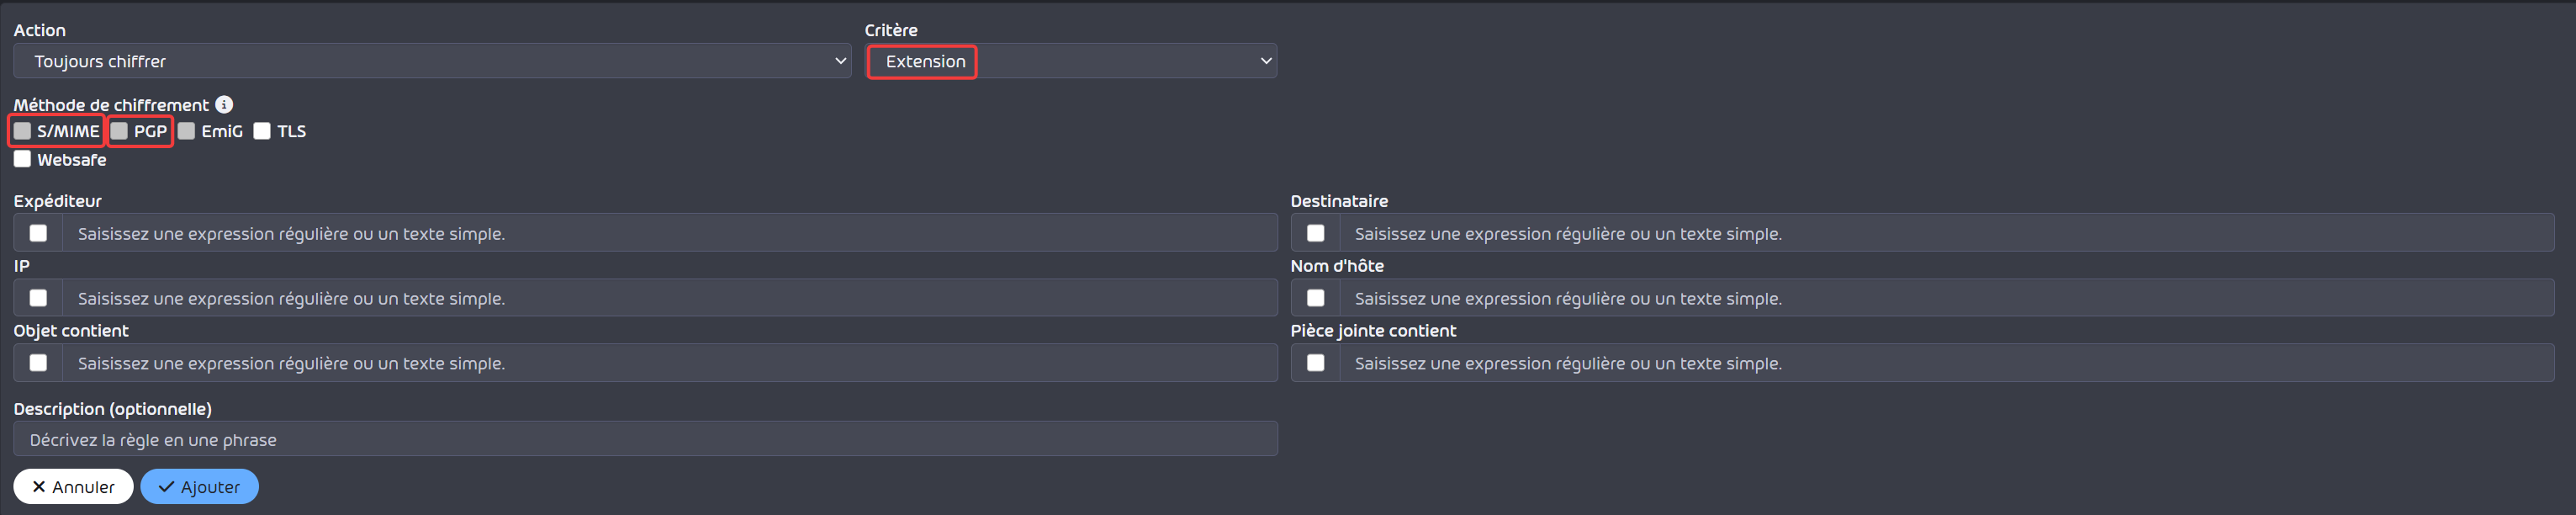The height and width of the screenshot is (515, 2576).
Task: Tick the TLS checkbox
Action: (x=262, y=131)
